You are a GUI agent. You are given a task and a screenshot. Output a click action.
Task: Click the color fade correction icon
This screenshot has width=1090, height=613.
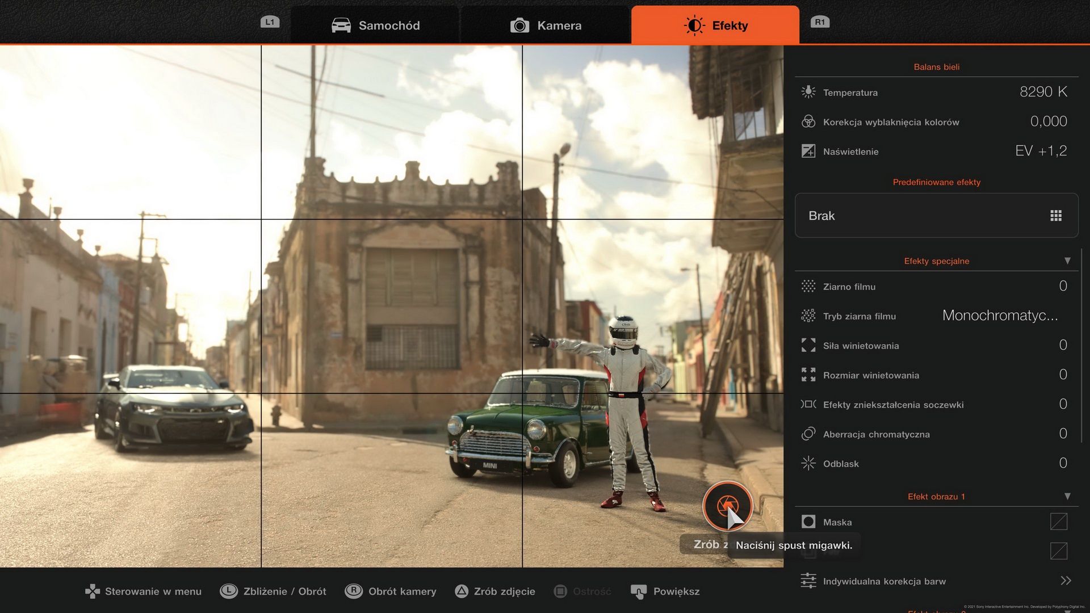[x=808, y=121]
